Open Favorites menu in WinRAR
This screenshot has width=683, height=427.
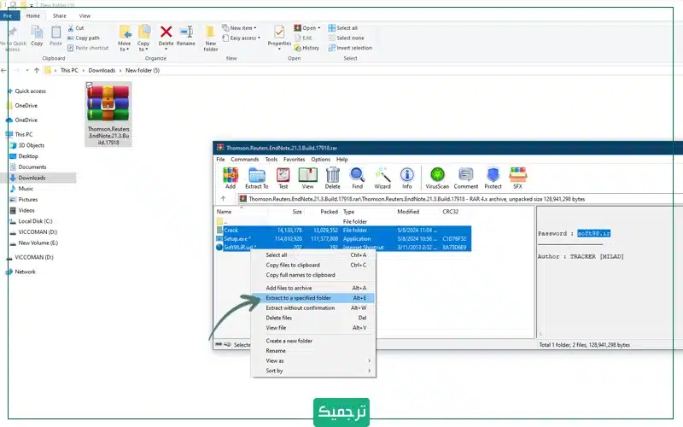click(294, 160)
